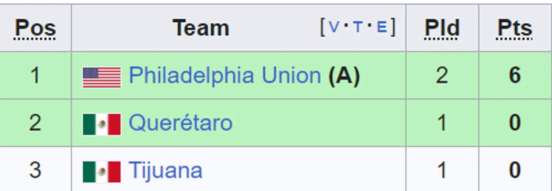Viewport: 552px width, 191px height.
Task: Click the Pts column header abbreviation
Action: tap(515, 28)
